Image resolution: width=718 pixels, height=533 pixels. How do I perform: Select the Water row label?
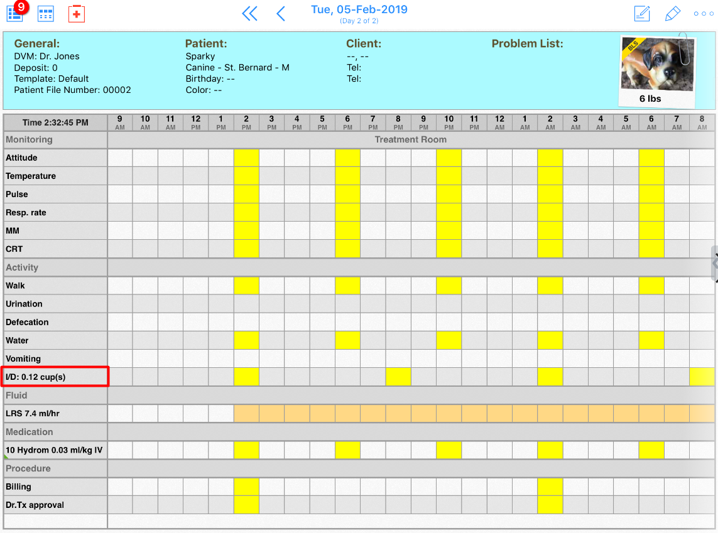tap(55, 341)
